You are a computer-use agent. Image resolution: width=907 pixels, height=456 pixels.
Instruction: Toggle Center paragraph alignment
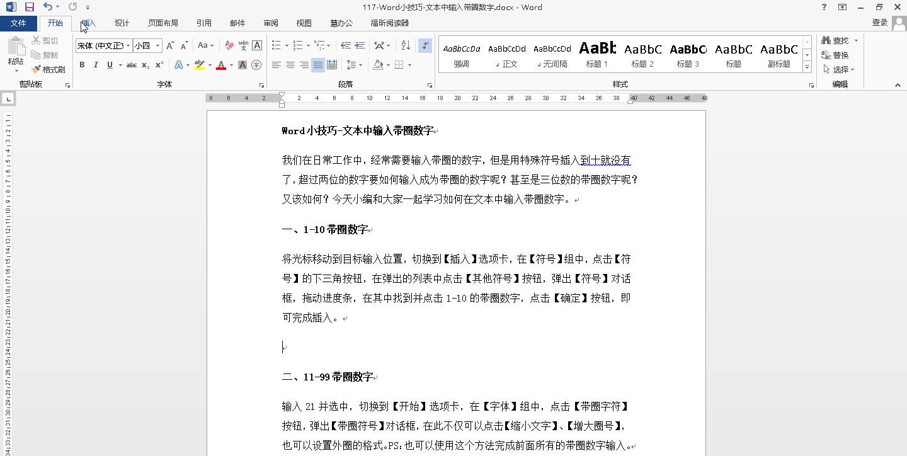coord(290,65)
